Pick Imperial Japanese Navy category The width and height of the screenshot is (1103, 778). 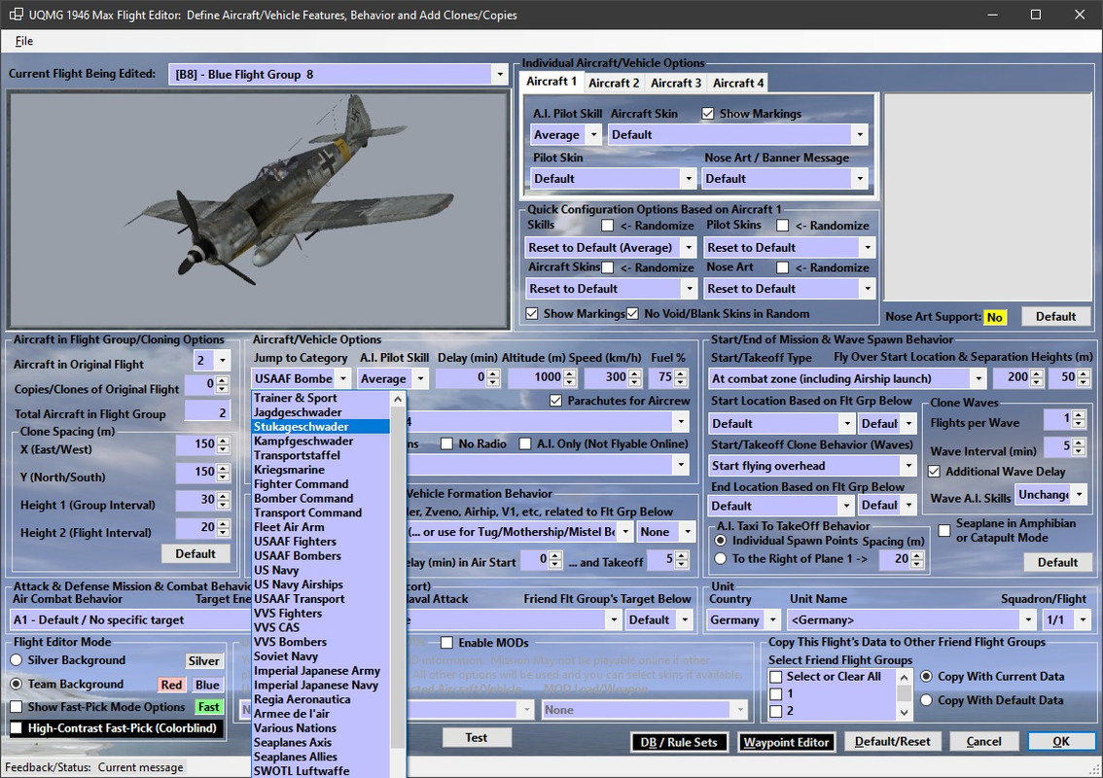320,686
